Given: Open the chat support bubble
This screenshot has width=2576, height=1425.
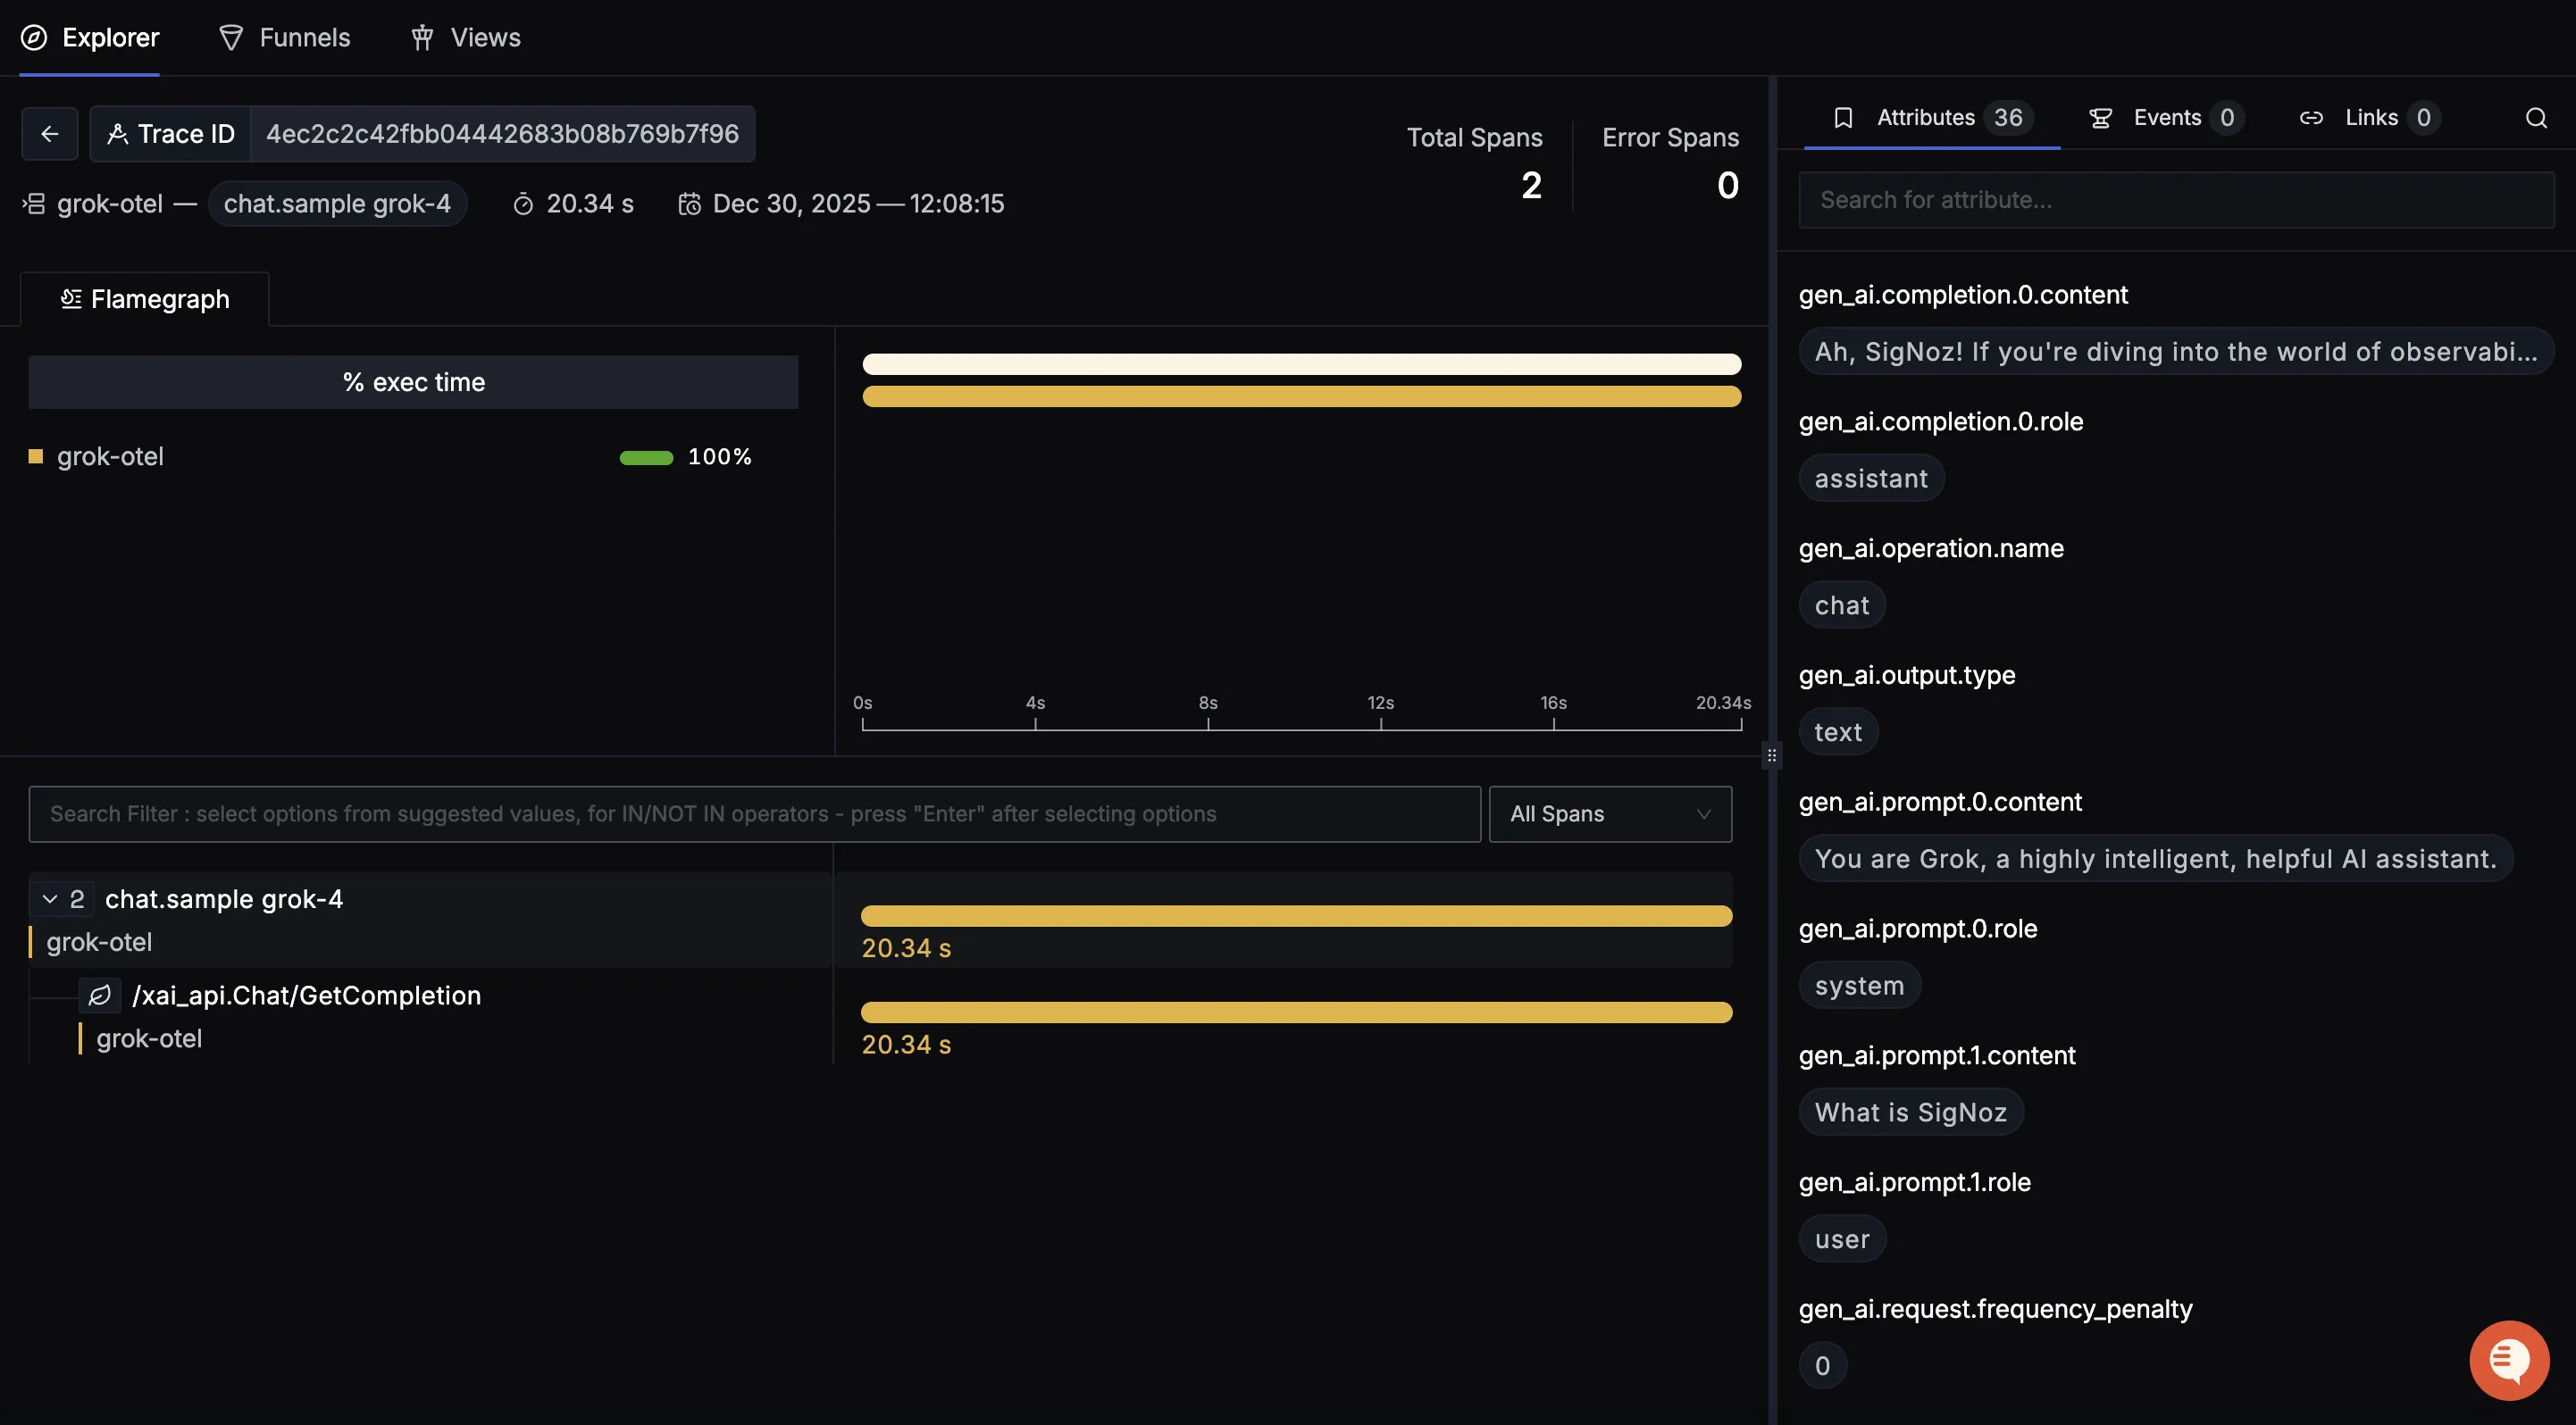Looking at the screenshot, I should tap(2508, 1359).
